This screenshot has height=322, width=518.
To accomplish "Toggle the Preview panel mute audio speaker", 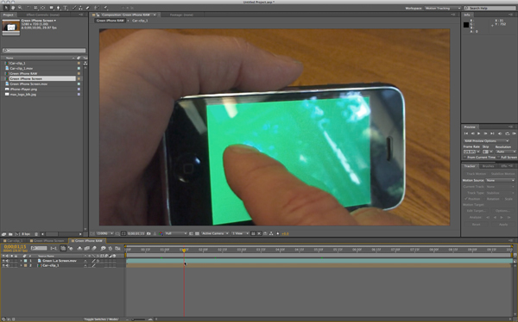I will point(500,133).
